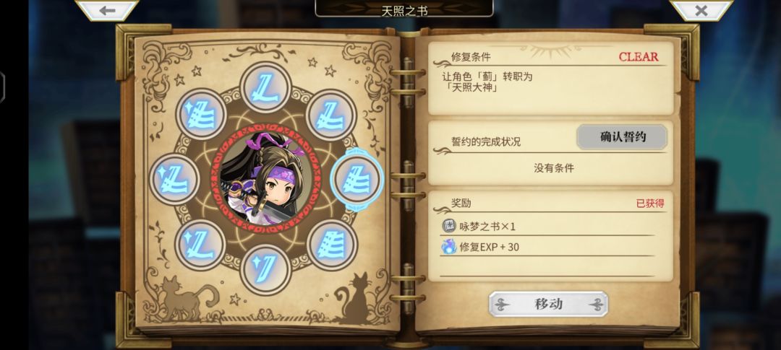Viewport: 781px width, 350px height.
Task: Tap the 已获得 reward status text
Action: coord(650,204)
